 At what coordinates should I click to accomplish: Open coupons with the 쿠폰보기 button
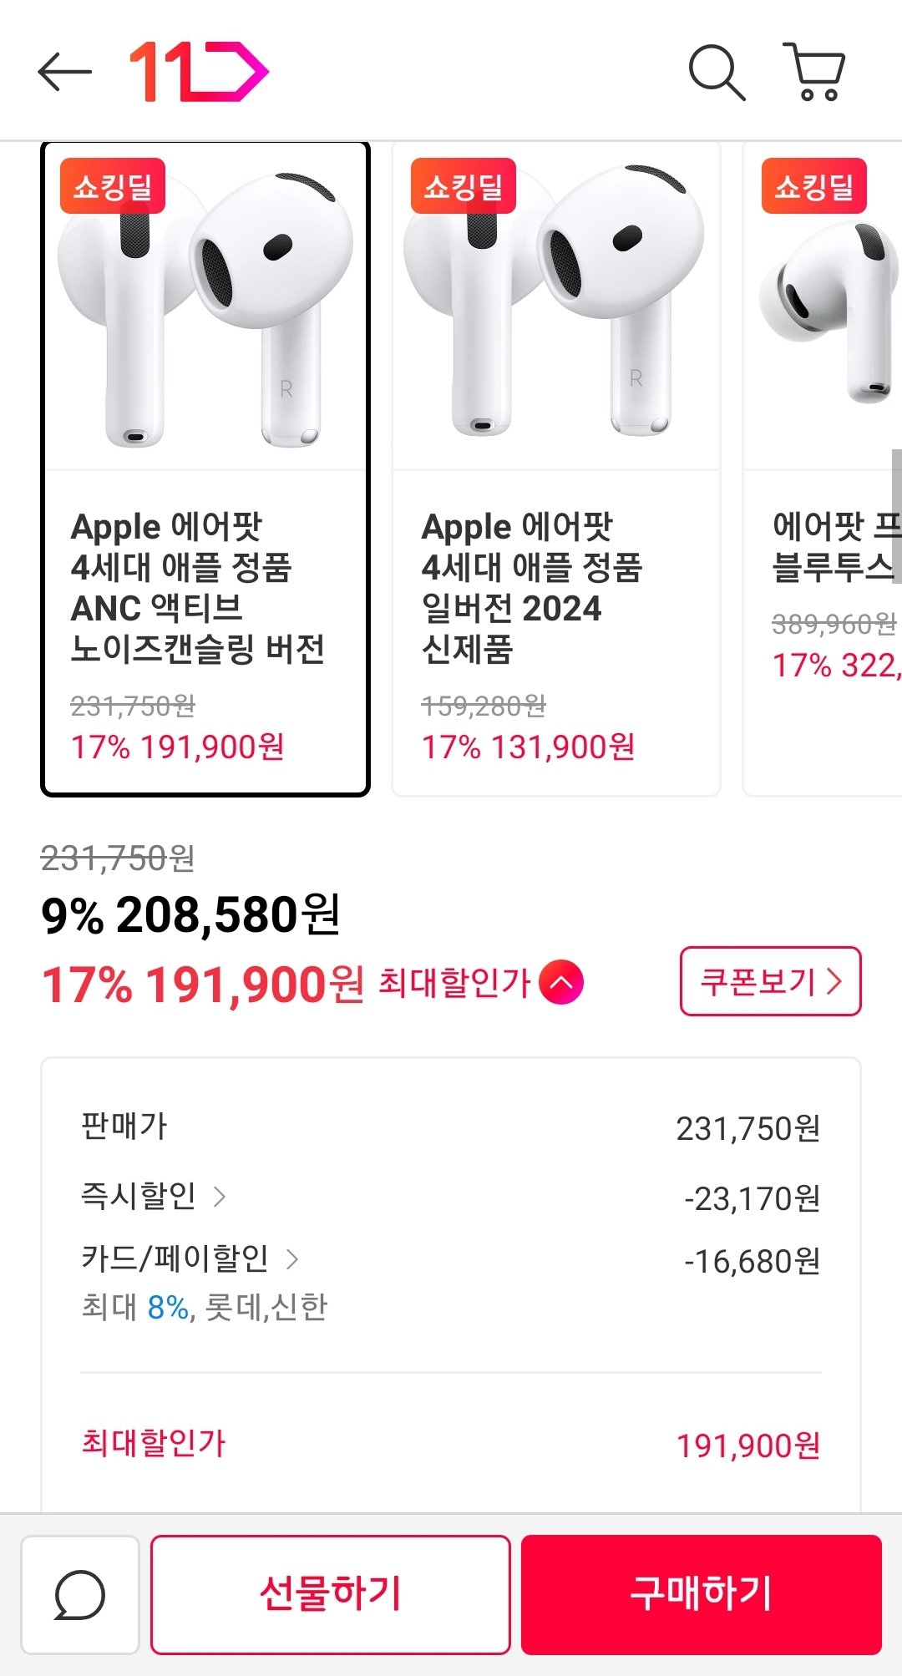pyautogui.click(x=770, y=981)
